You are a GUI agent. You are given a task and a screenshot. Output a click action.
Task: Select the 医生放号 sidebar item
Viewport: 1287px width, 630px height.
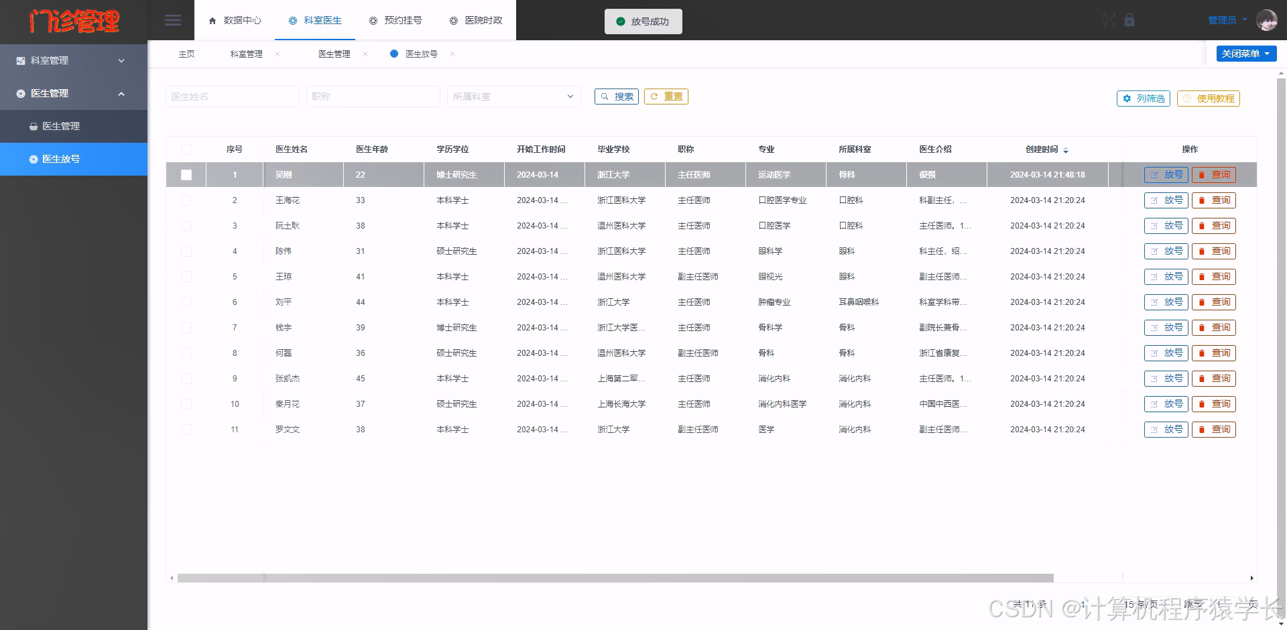click(x=74, y=159)
